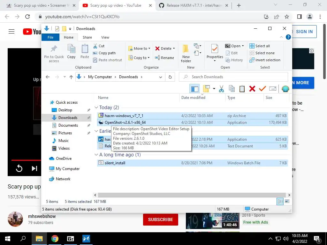Click the blue help question mark icon
Screen dimensions: 327x245
click(x=288, y=37)
